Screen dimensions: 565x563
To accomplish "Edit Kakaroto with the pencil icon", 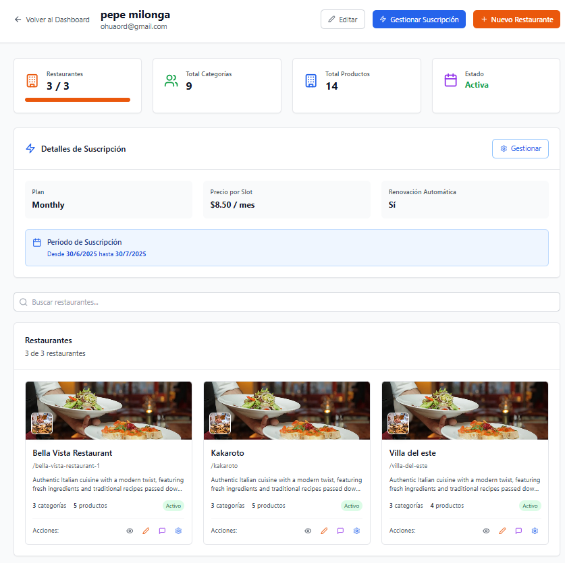I will coord(324,531).
